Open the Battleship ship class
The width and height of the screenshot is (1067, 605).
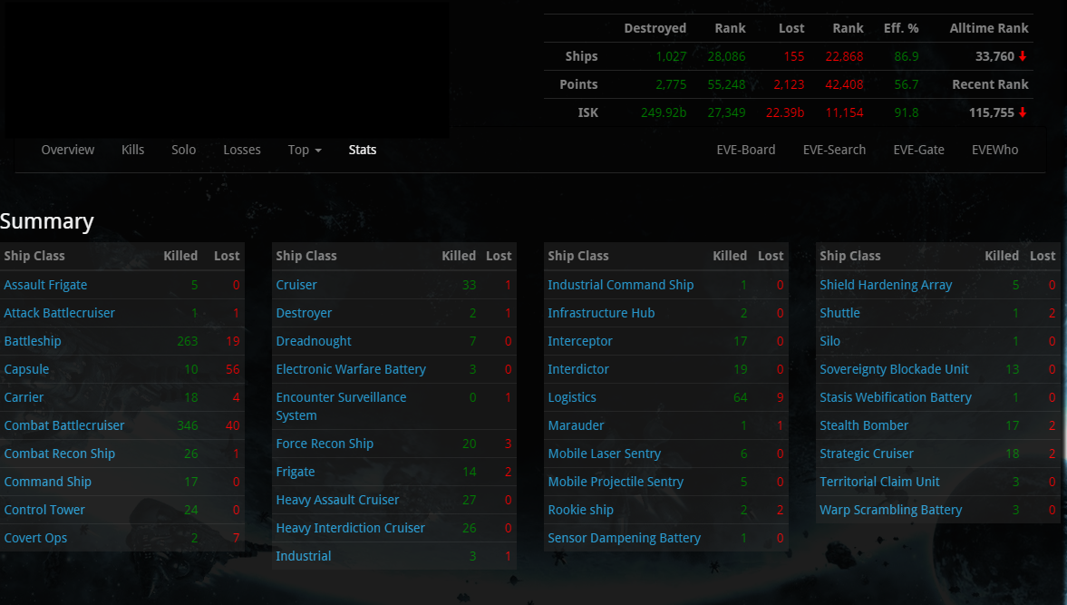pyautogui.click(x=33, y=341)
